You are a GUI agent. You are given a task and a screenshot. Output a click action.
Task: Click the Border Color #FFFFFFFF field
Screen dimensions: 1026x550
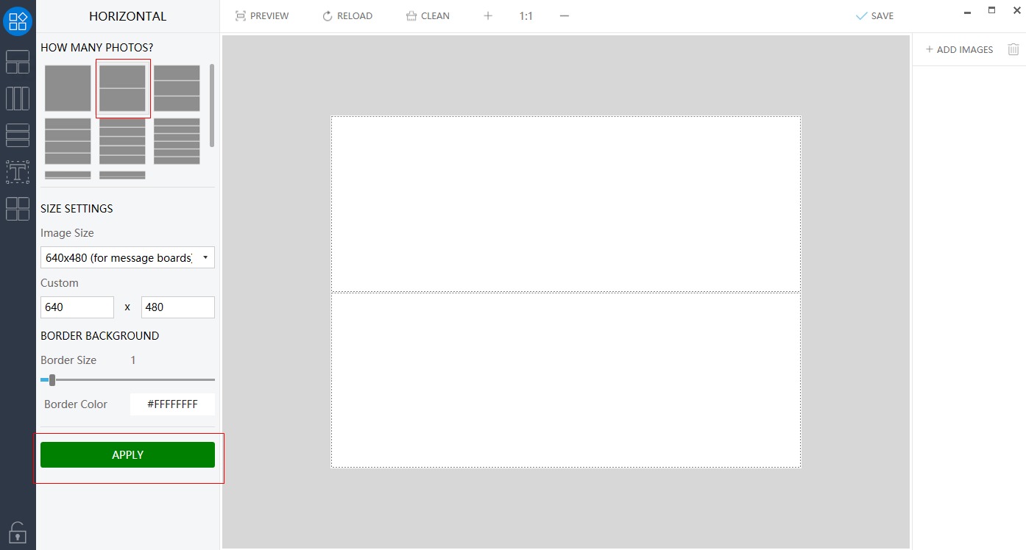[172, 404]
